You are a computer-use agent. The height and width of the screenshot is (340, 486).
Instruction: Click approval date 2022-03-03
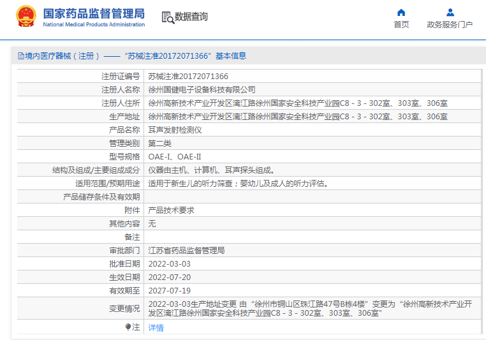(x=169, y=263)
